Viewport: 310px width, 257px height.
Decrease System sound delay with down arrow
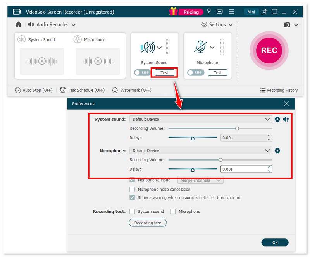(x=269, y=139)
